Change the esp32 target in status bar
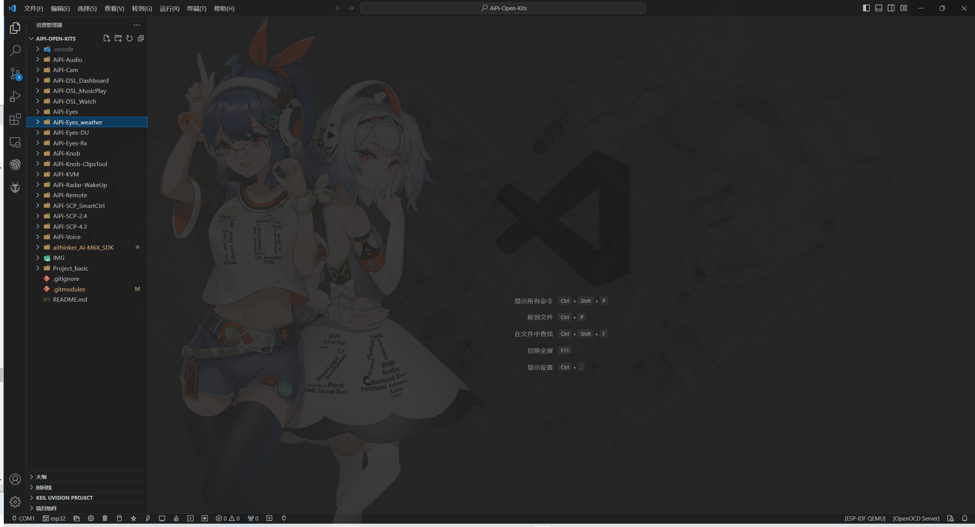 tap(54, 518)
